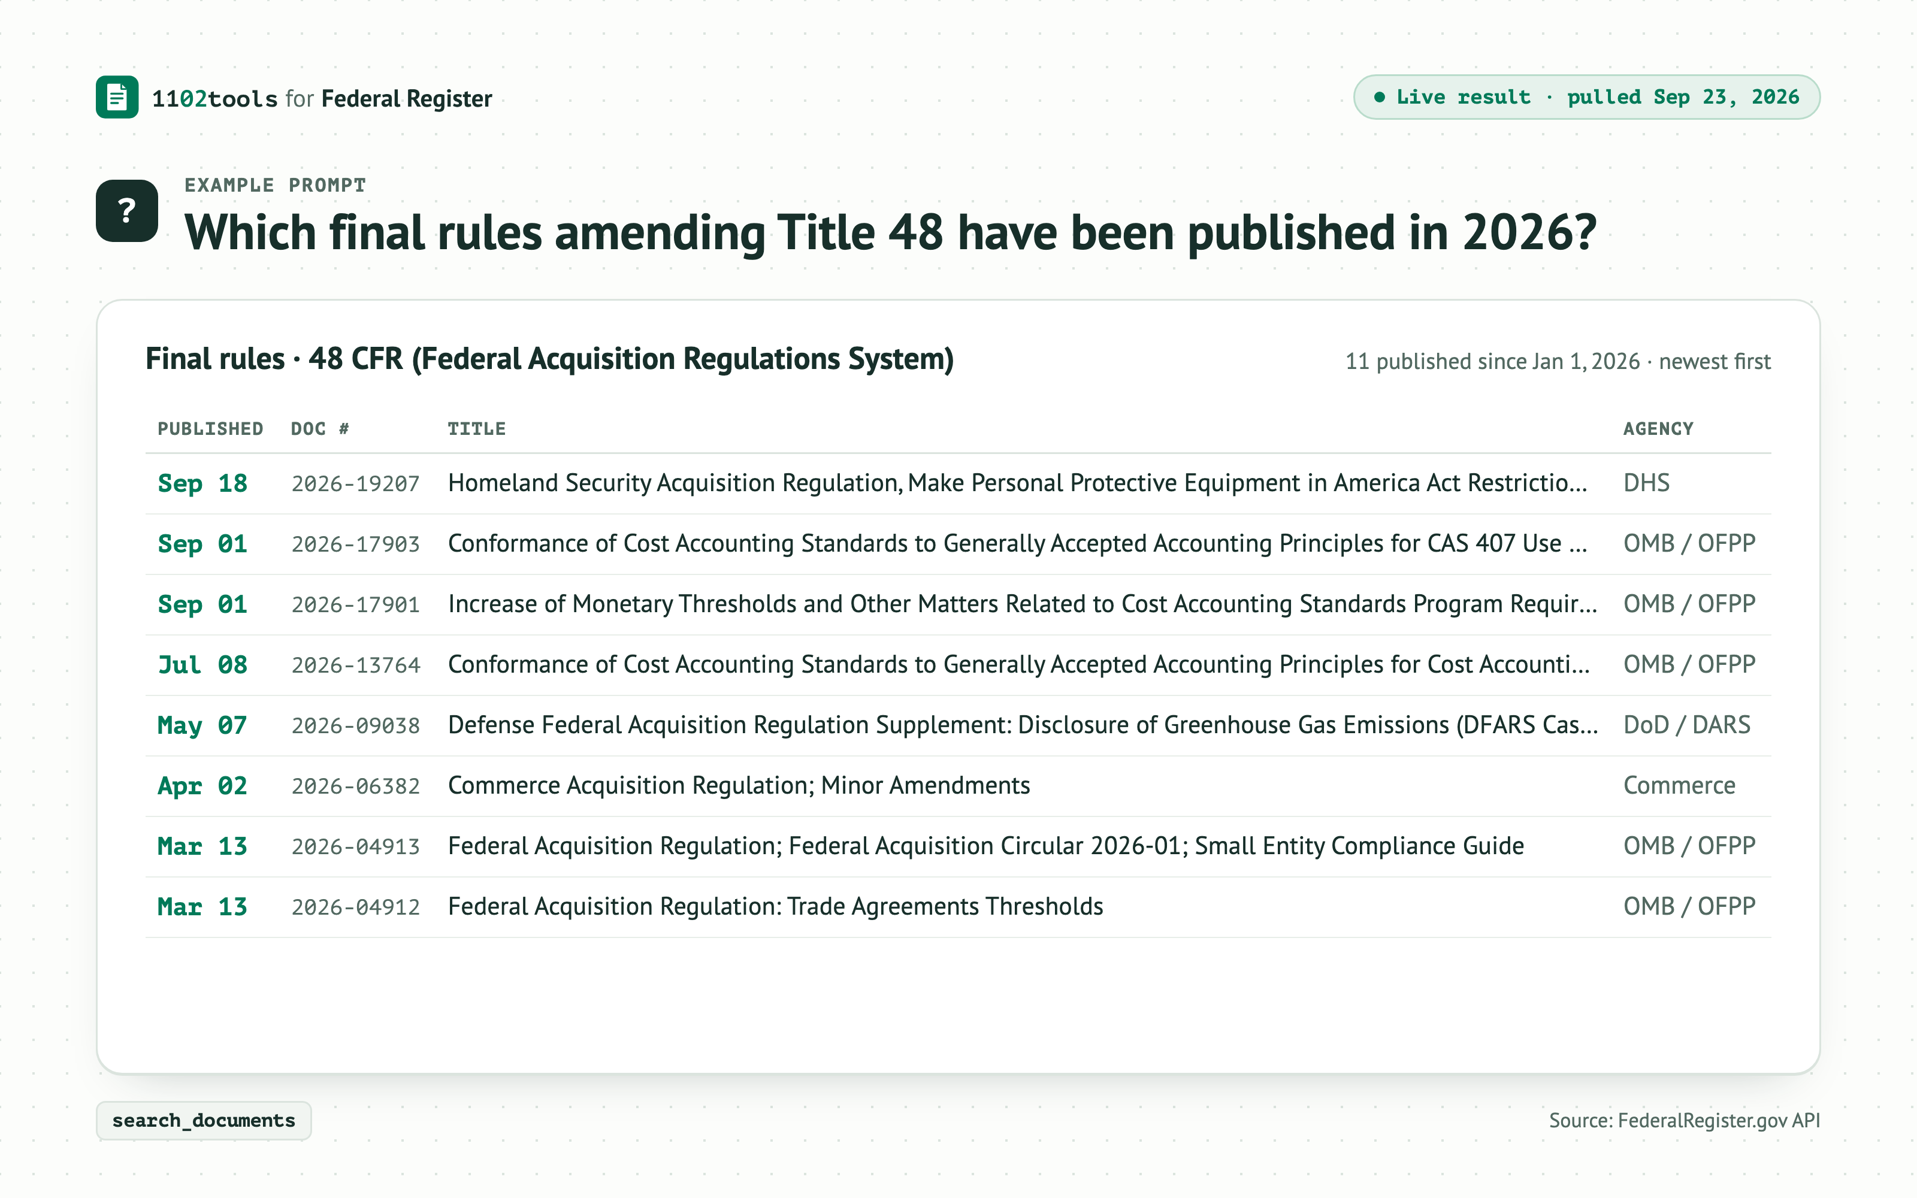Click the Final rules 48 CFR table heading

click(x=550, y=359)
